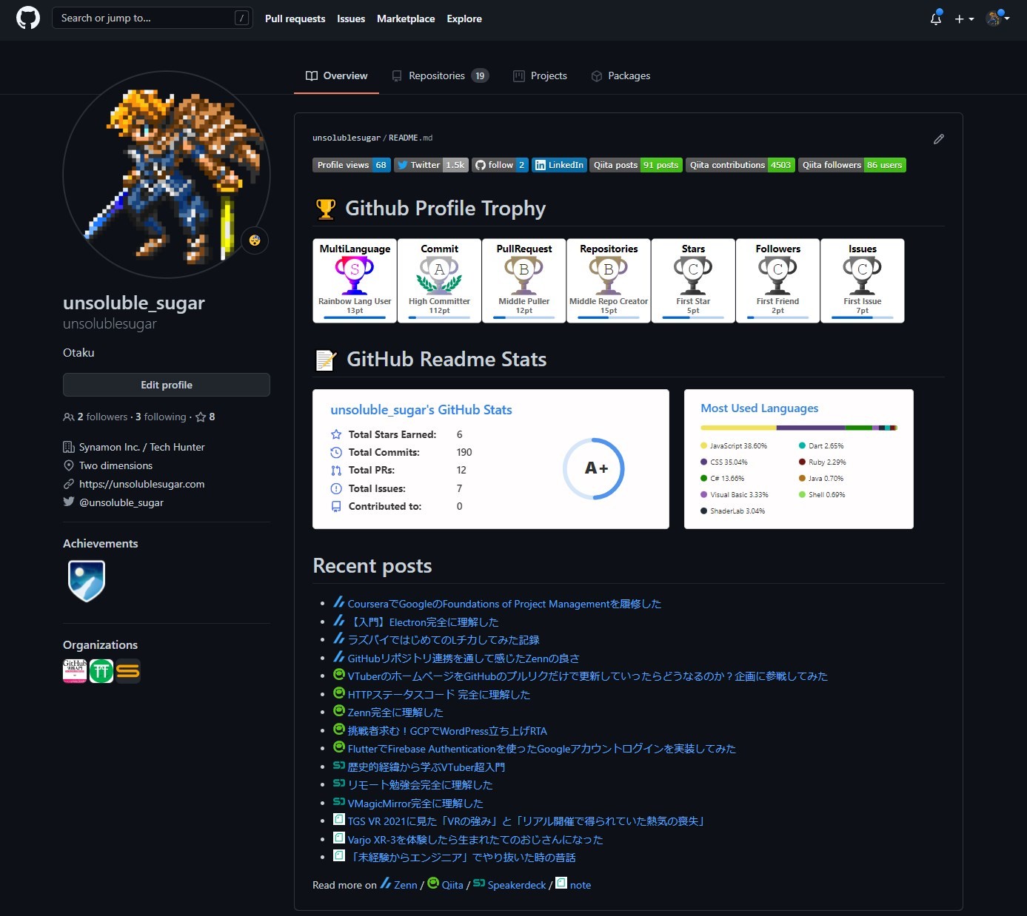Viewport: 1027px width, 916px height.
Task: Click the README pencil edit icon
Action: [x=939, y=139]
